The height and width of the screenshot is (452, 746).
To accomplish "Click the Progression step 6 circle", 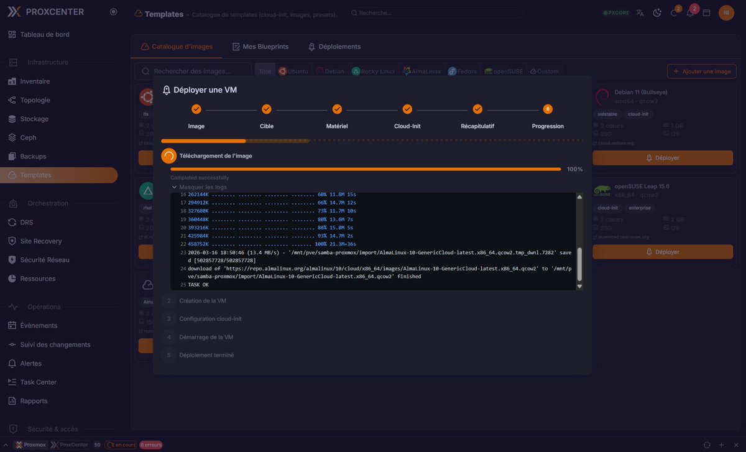I will [548, 109].
